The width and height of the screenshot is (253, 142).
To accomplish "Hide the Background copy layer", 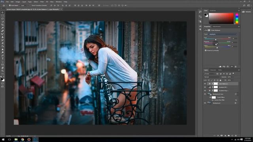I will tap(205, 94).
